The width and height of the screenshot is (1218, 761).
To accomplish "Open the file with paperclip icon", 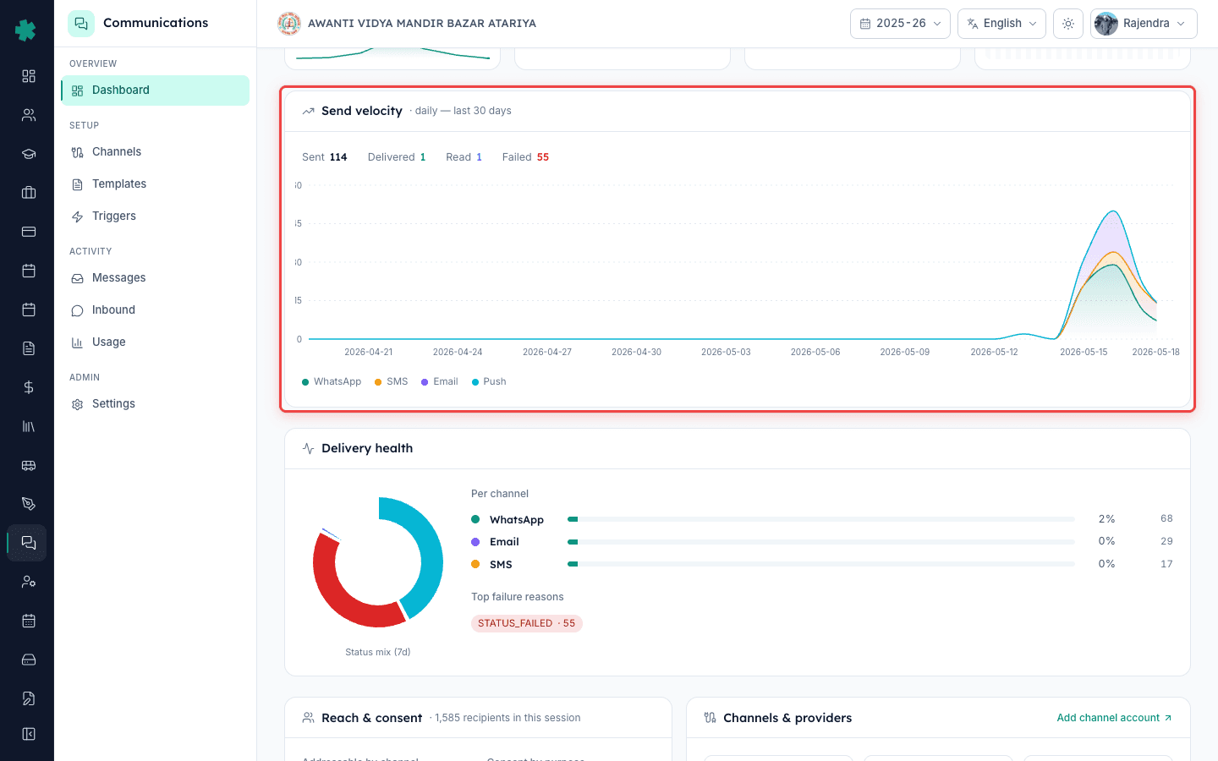I will point(29,698).
